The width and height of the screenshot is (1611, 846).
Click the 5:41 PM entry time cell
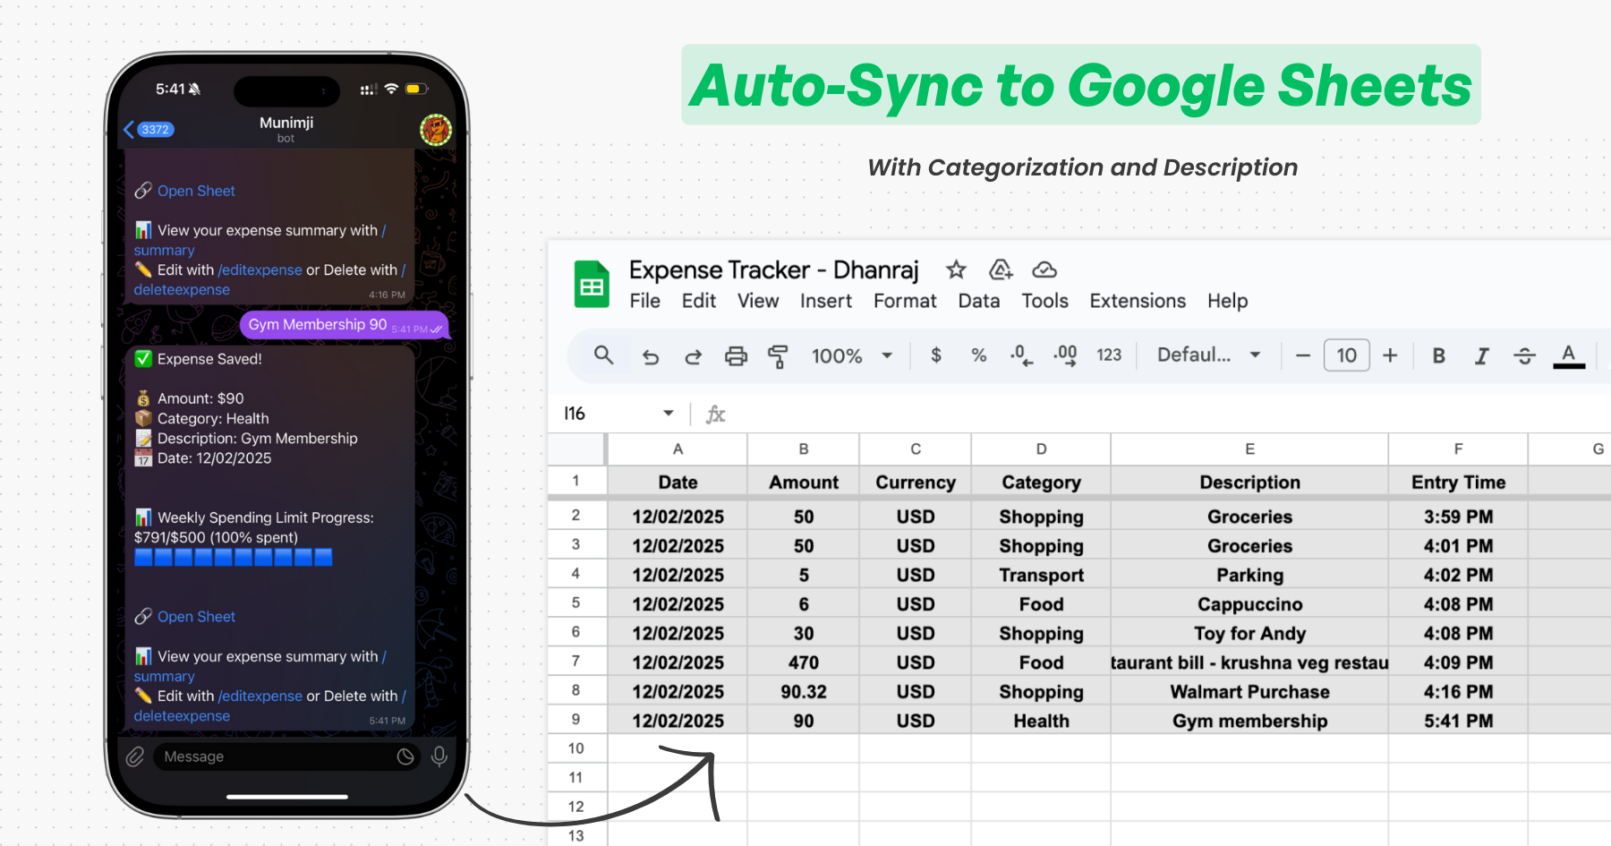coord(1458,721)
